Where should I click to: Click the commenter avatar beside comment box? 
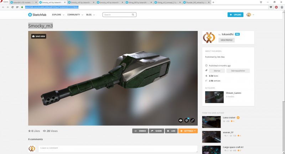coord(32,149)
